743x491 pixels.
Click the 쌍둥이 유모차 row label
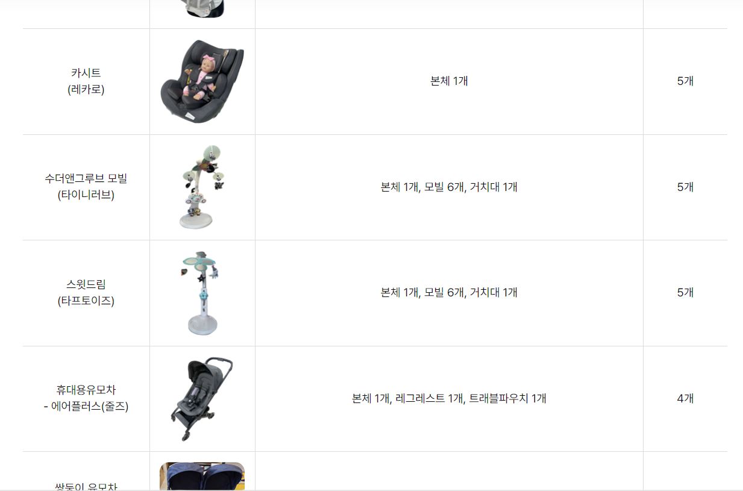86,486
